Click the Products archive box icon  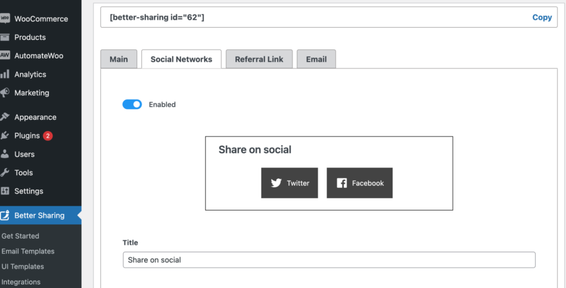4,37
